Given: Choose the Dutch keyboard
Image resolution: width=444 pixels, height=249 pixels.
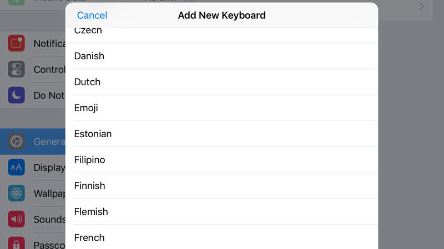Looking at the screenshot, I should tap(221, 82).
